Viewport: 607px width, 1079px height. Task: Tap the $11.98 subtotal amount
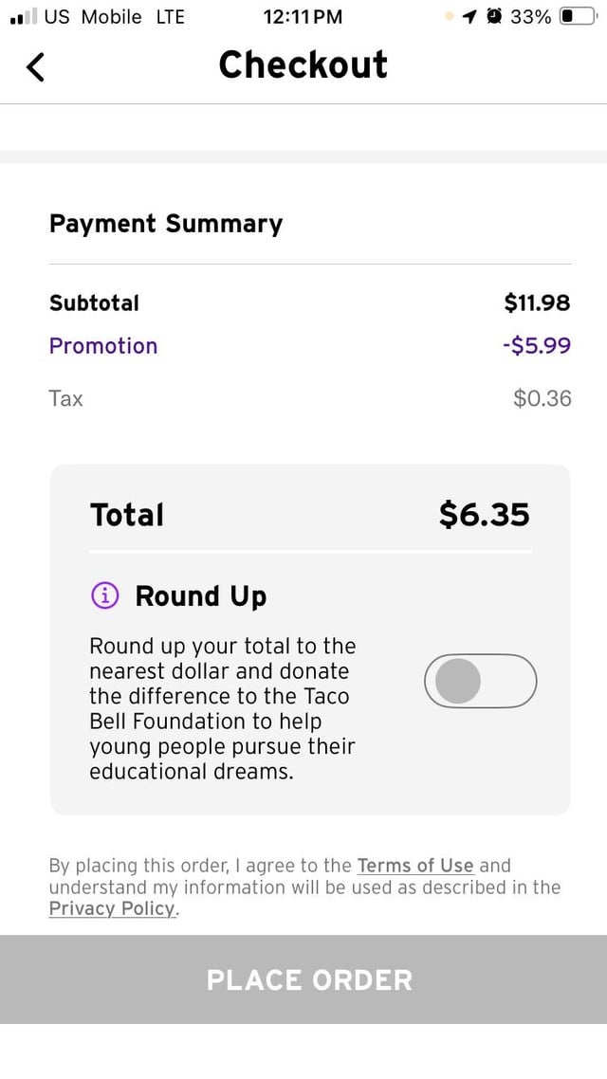(x=537, y=303)
